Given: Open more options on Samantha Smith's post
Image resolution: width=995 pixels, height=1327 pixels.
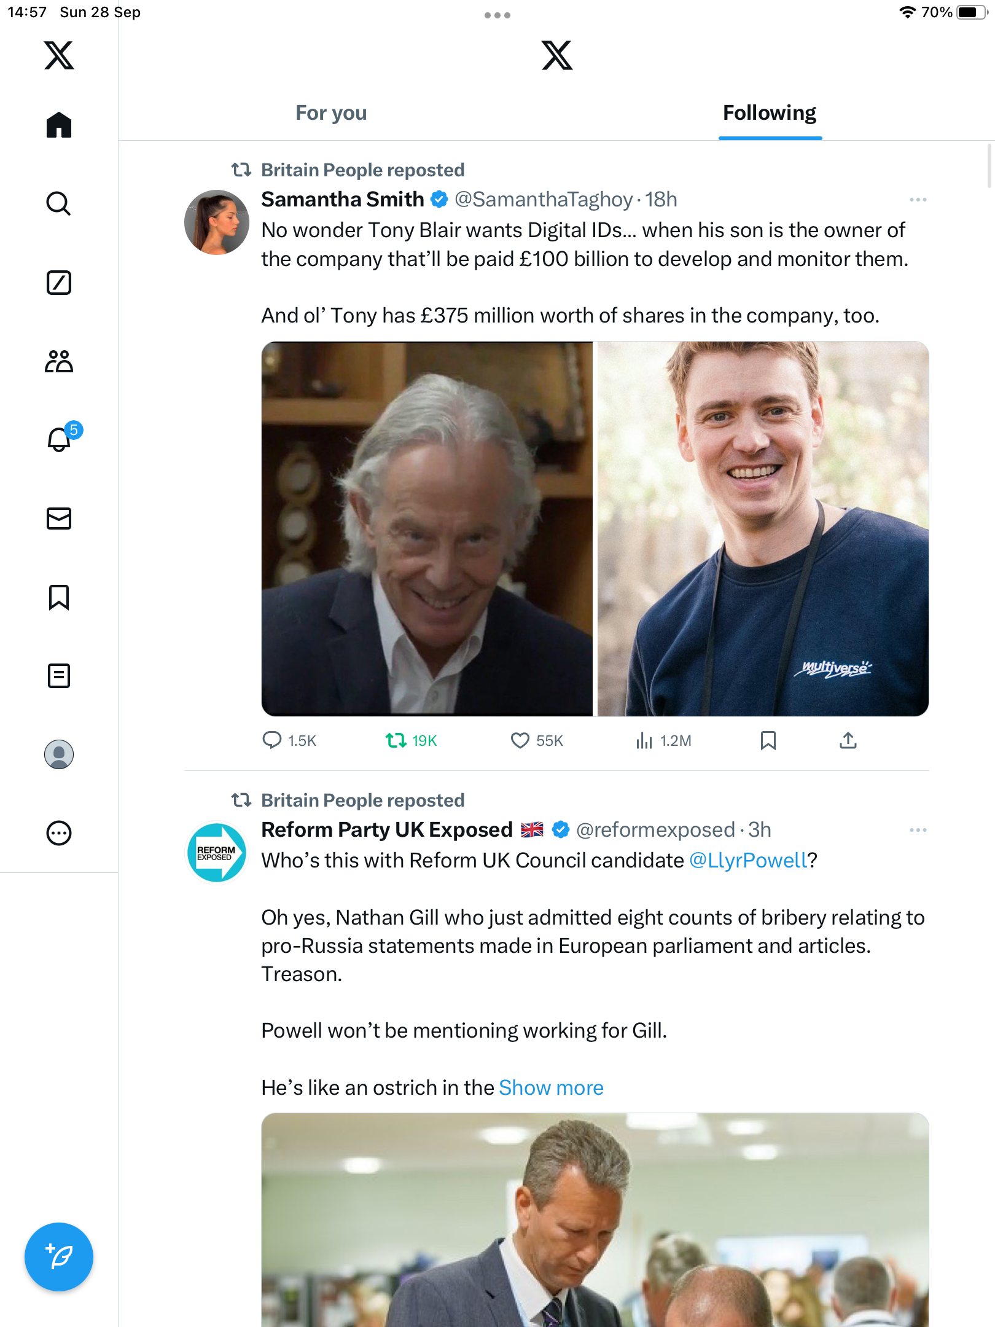Looking at the screenshot, I should coord(918,200).
